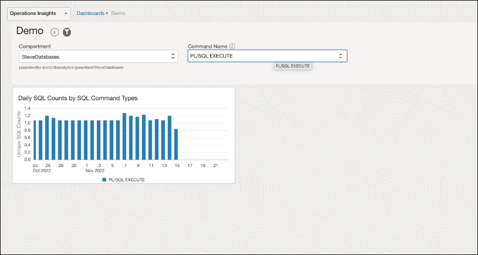Select the bar for November 15
This screenshot has height=255, width=478.
click(176, 145)
